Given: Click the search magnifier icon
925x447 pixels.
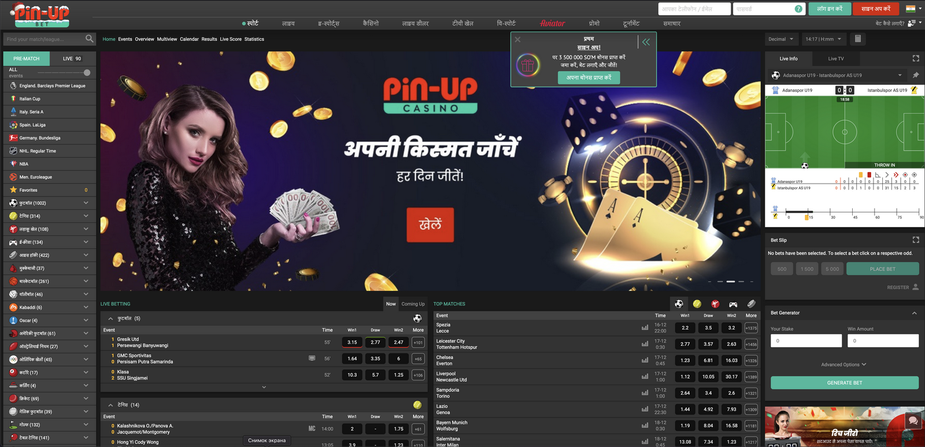Looking at the screenshot, I should [89, 39].
